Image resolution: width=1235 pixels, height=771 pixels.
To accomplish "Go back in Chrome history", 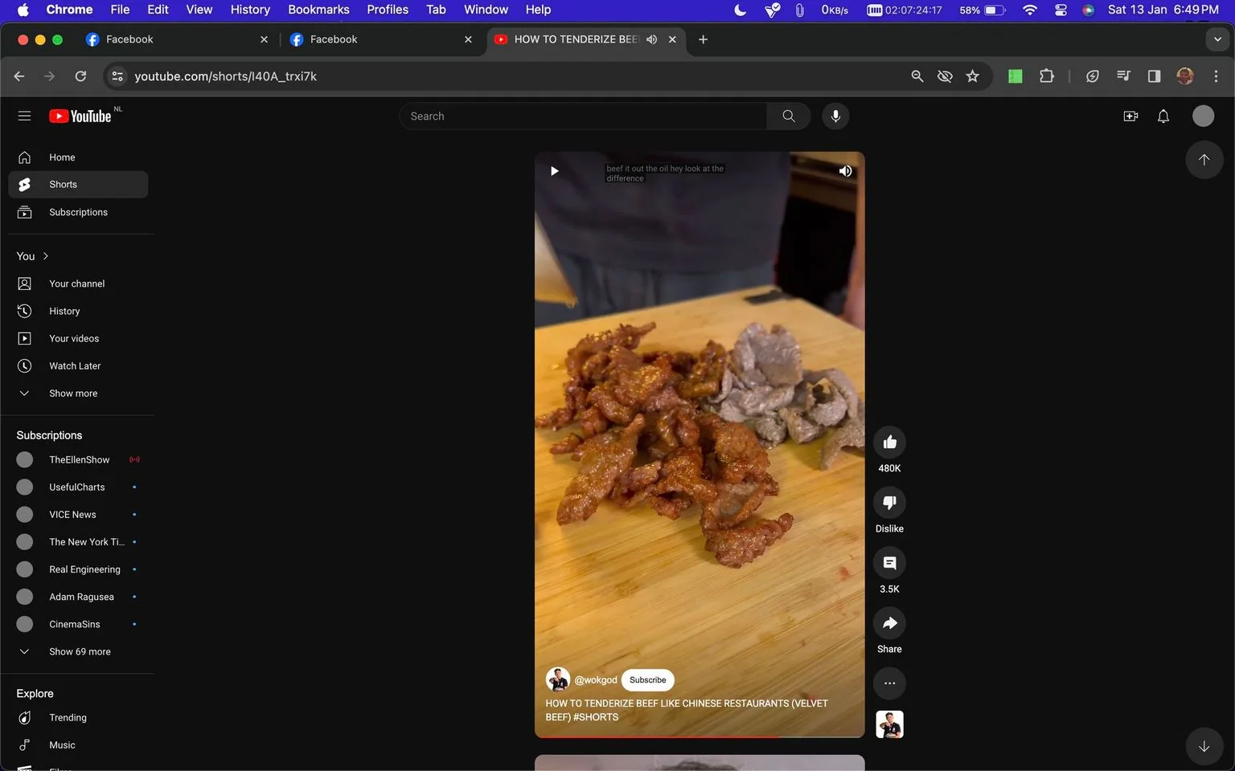I will (x=19, y=76).
